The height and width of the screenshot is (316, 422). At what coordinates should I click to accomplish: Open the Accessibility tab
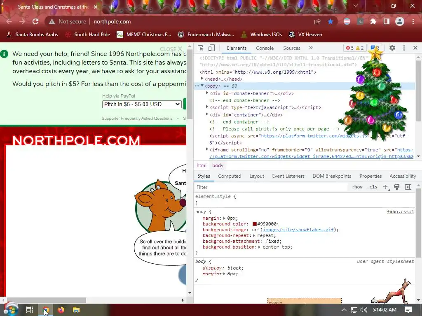pyautogui.click(x=403, y=176)
